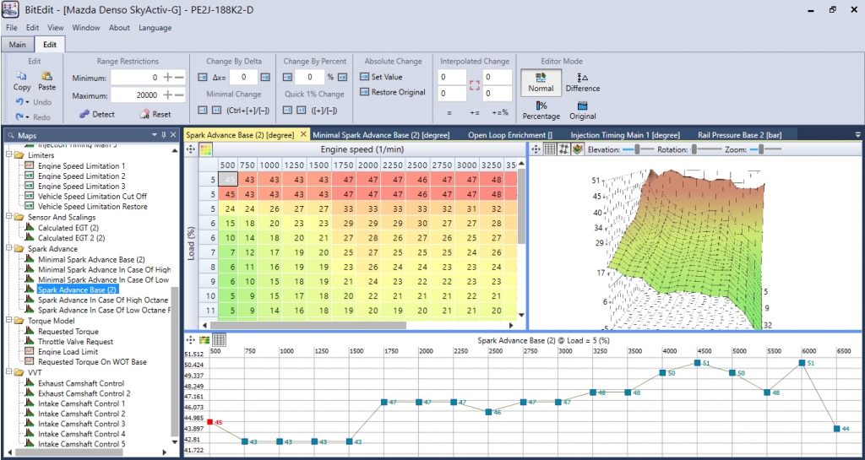Click the 2D graph table grid icon
This screenshot has width=865, height=460.
(x=219, y=340)
